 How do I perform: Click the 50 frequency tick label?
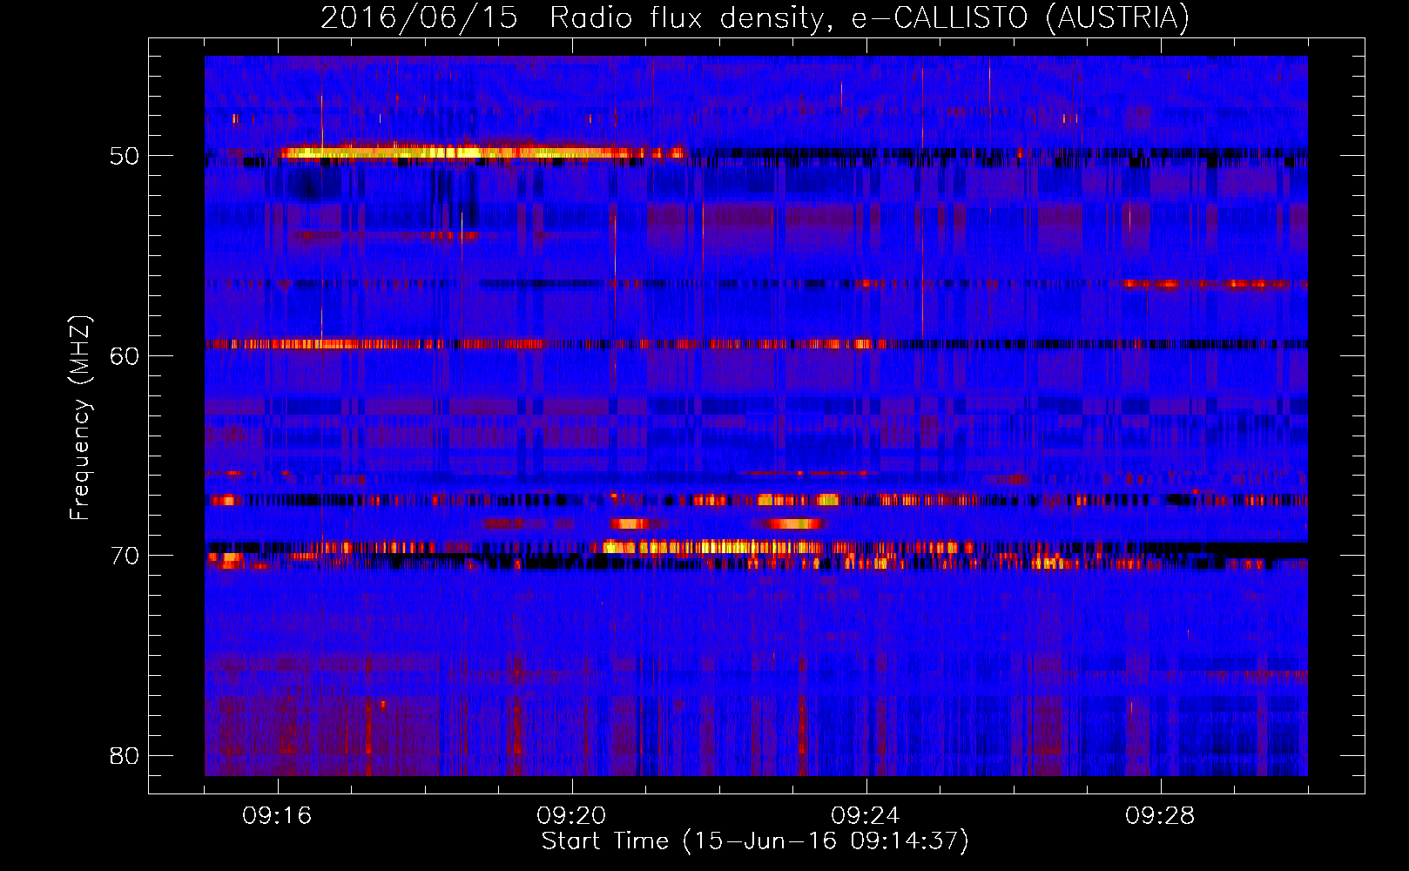point(125,156)
